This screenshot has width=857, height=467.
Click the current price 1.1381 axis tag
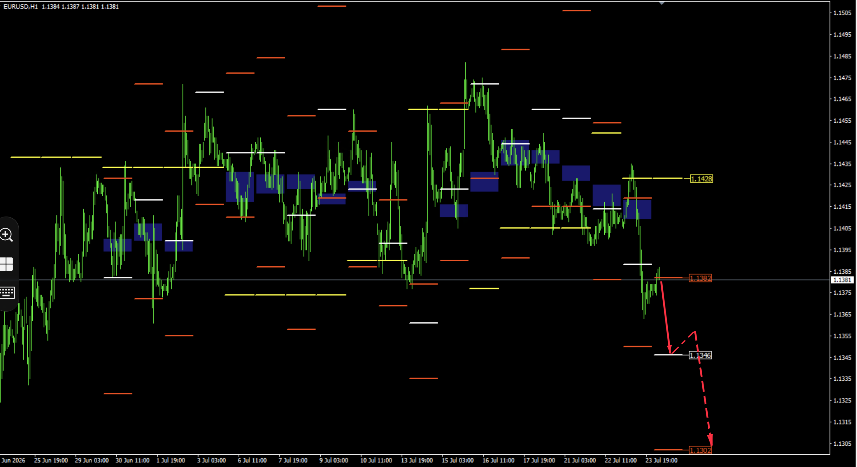click(x=842, y=280)
